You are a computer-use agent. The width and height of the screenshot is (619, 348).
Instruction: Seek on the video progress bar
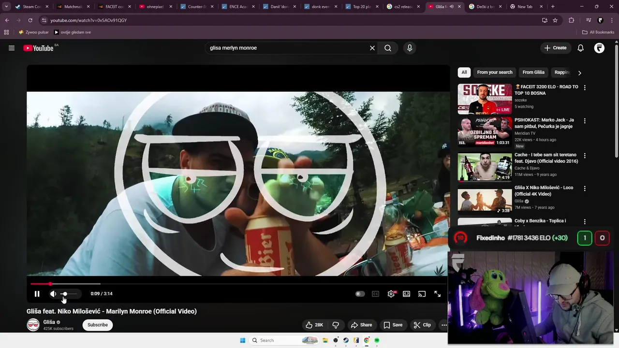click(x=238, y=284)
